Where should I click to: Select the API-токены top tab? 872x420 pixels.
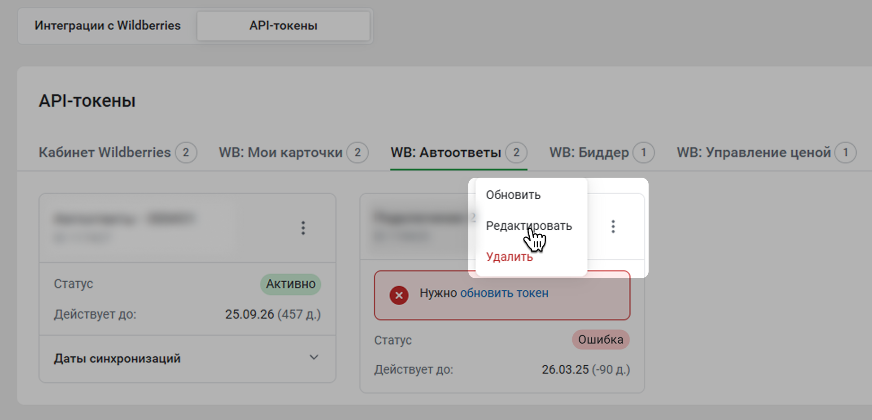tap(283, 26)
